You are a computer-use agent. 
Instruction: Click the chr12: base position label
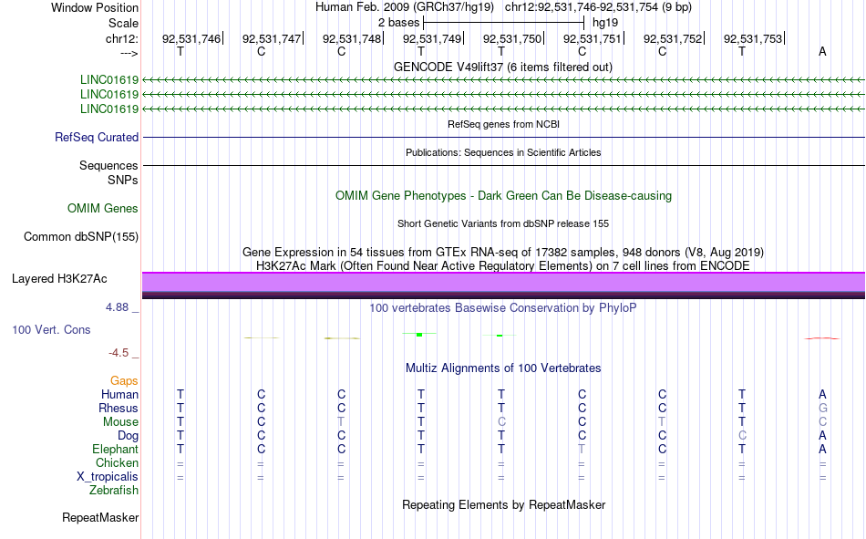(x=121, y=38)
